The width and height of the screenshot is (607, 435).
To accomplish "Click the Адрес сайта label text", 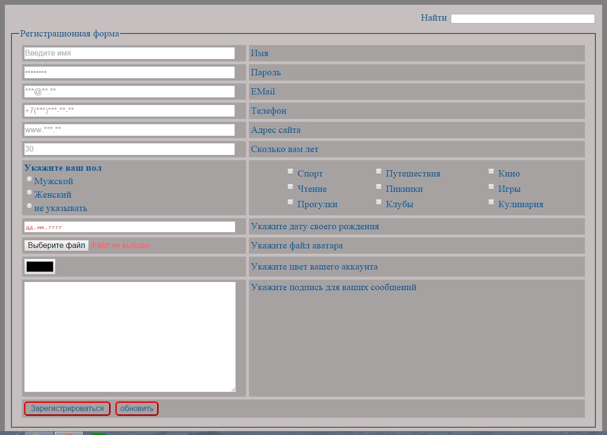I will tap(276, 130).
